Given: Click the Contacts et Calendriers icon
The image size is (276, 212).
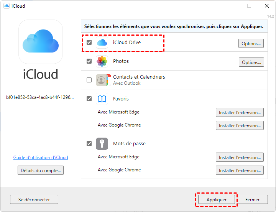Looking at the screenshot, I should pos(102,80).
